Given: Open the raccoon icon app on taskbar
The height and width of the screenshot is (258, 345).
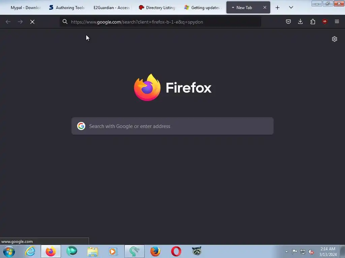Looking at the screenshot, I should (197, 251).
